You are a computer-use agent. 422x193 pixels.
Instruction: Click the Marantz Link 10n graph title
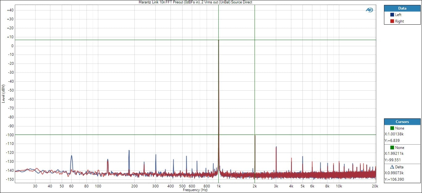click(195, 2)
